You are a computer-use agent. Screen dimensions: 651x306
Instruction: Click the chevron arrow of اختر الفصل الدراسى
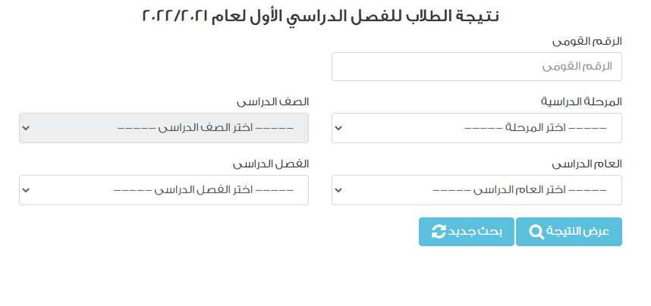pos(26,190)
